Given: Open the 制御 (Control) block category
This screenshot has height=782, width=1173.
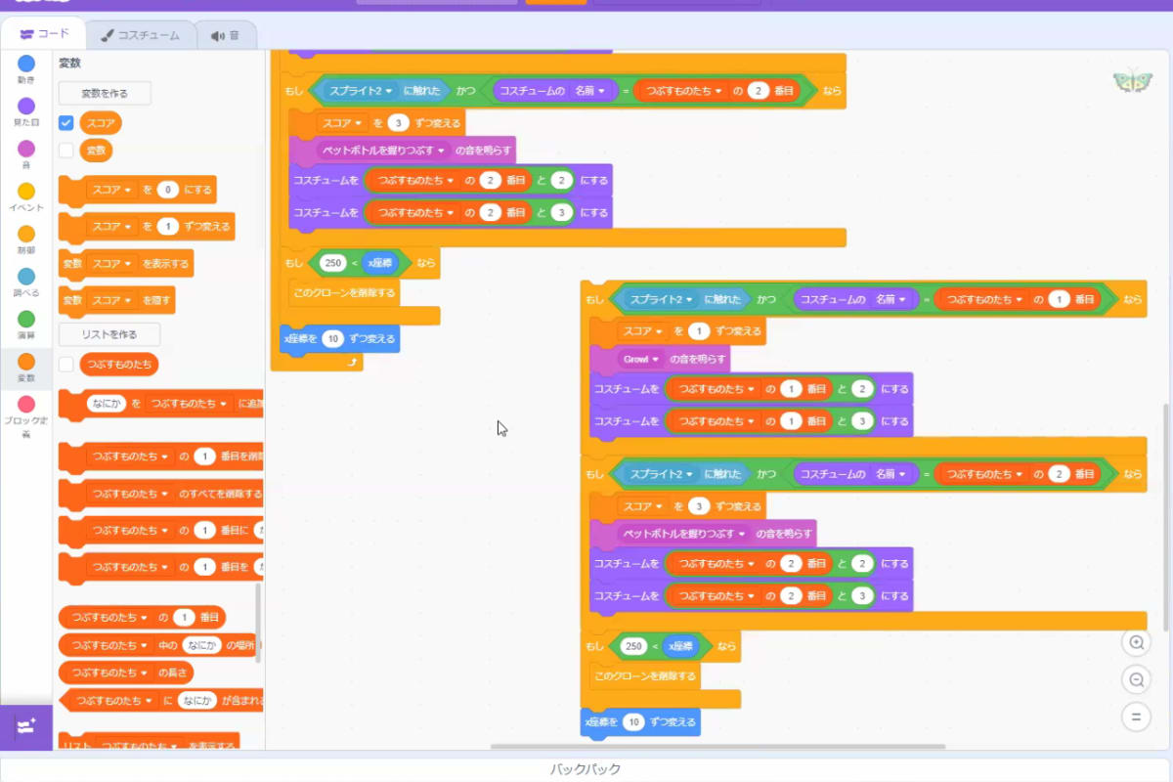Looking at the screenshot, I should (x=26, y=235).
